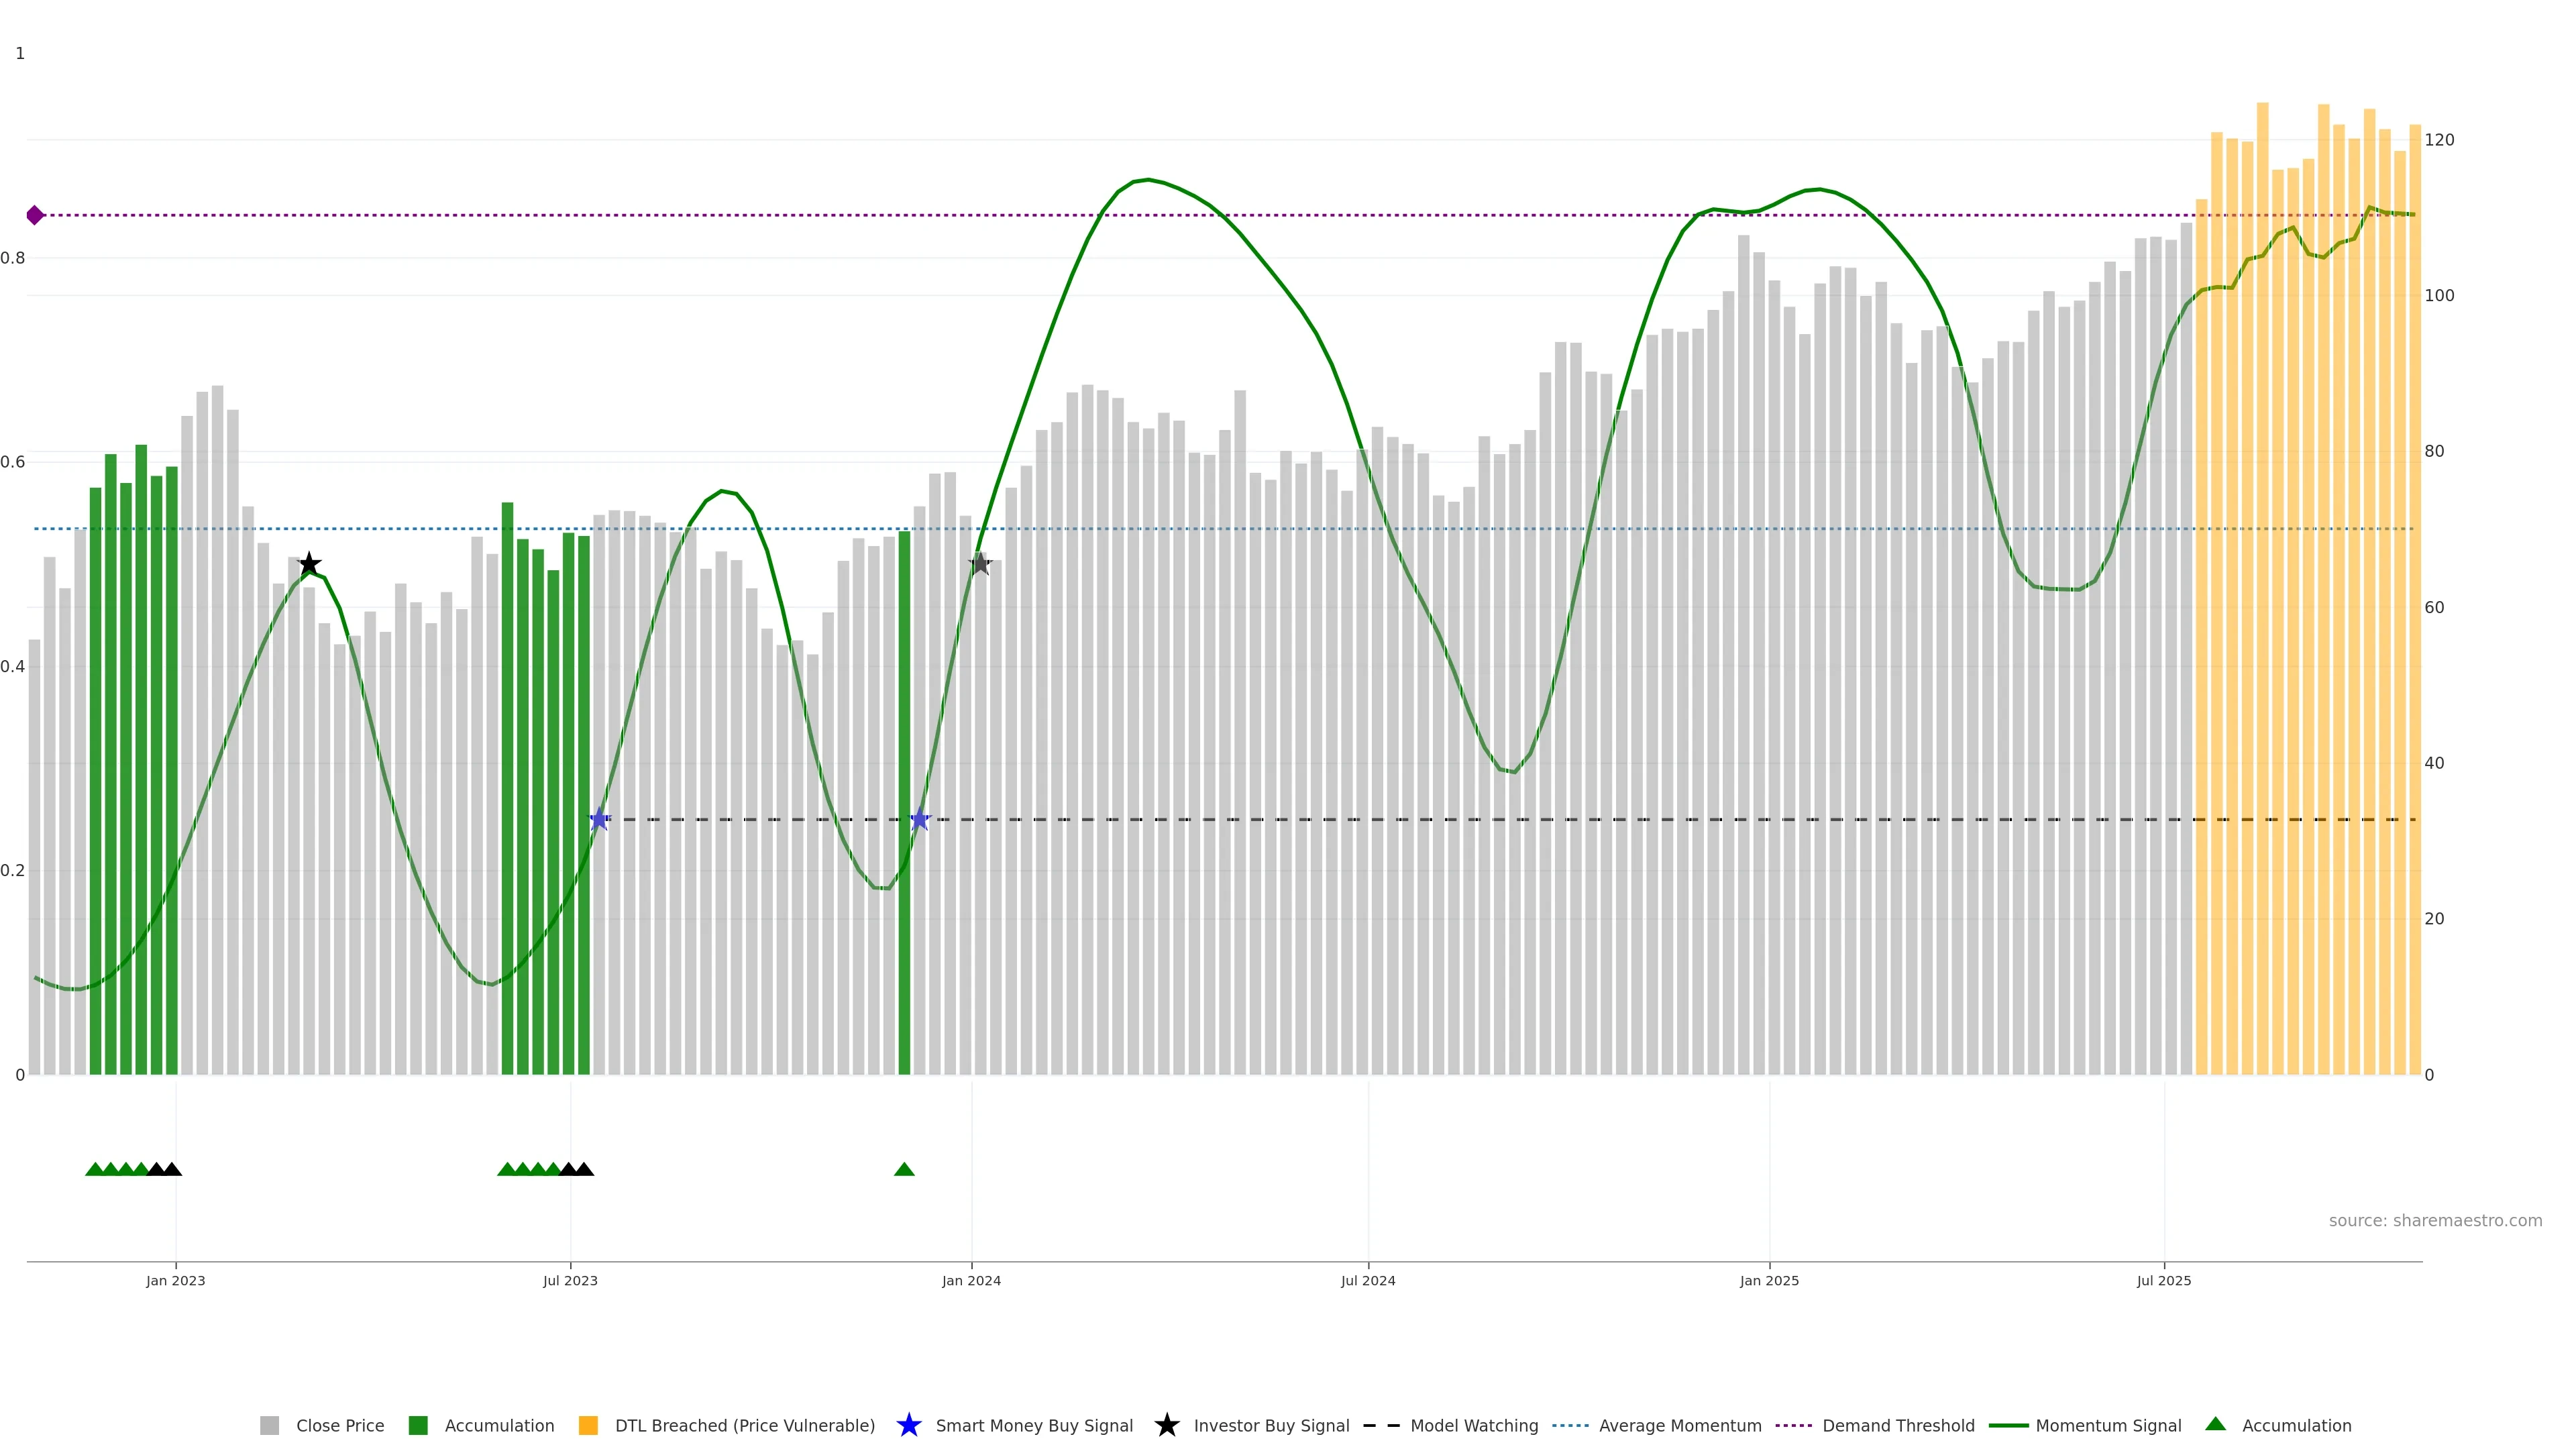2576x1449 pixels.
Task: Click the green triangle Accumulation legend icon
Action: point(2215,1424)
